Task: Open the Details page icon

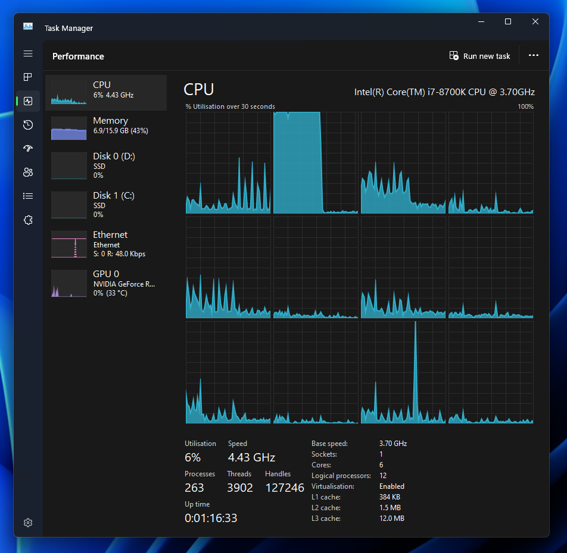Action: 28,196
